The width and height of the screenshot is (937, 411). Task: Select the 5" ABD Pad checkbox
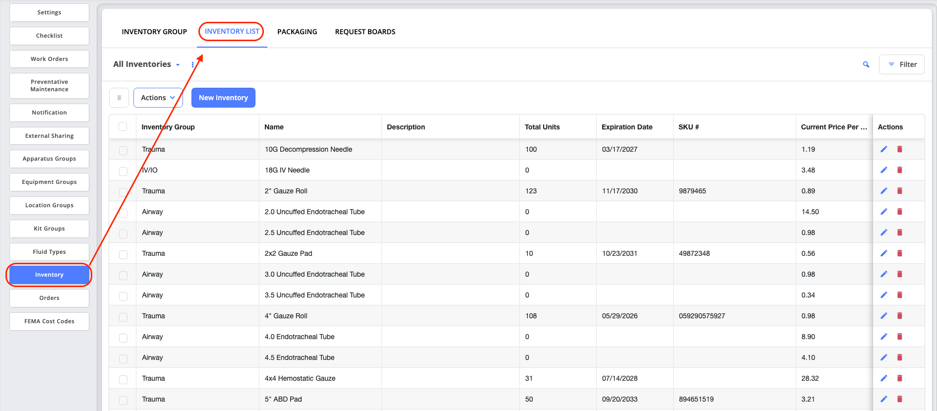coord(124,400)
